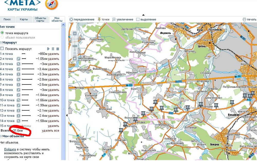The width and height of the screenshot is (257, 161).
Task: Choose the 'увеличение' zoom tool
Action: pyautogui.click(x=123, y=19)
